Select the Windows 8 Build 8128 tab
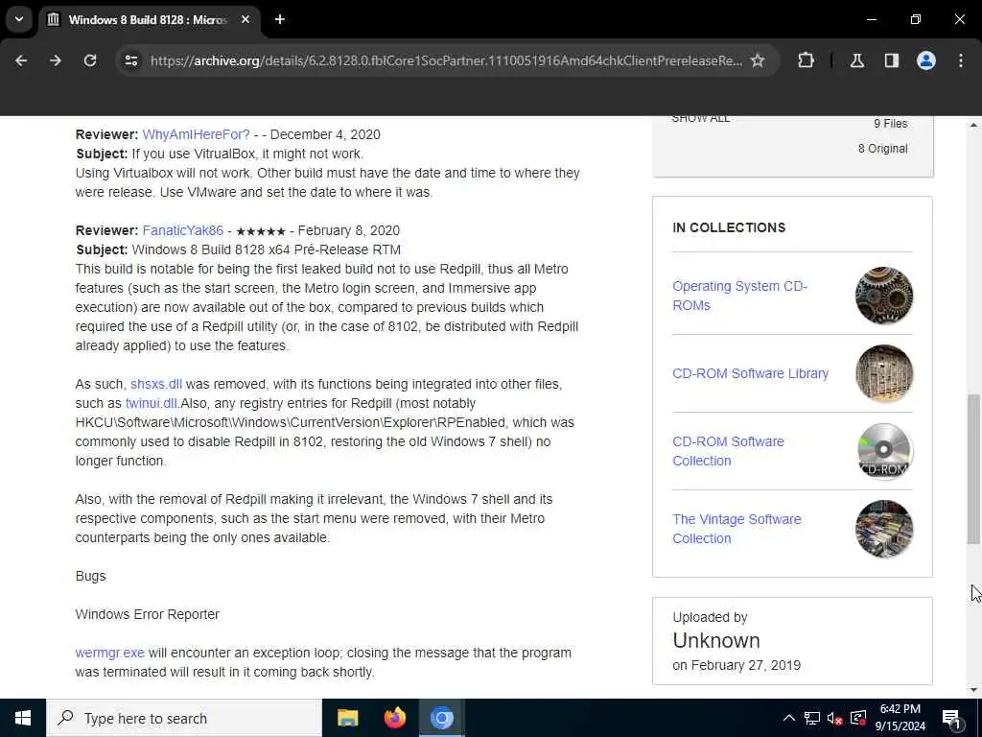 tap(149, 20)
